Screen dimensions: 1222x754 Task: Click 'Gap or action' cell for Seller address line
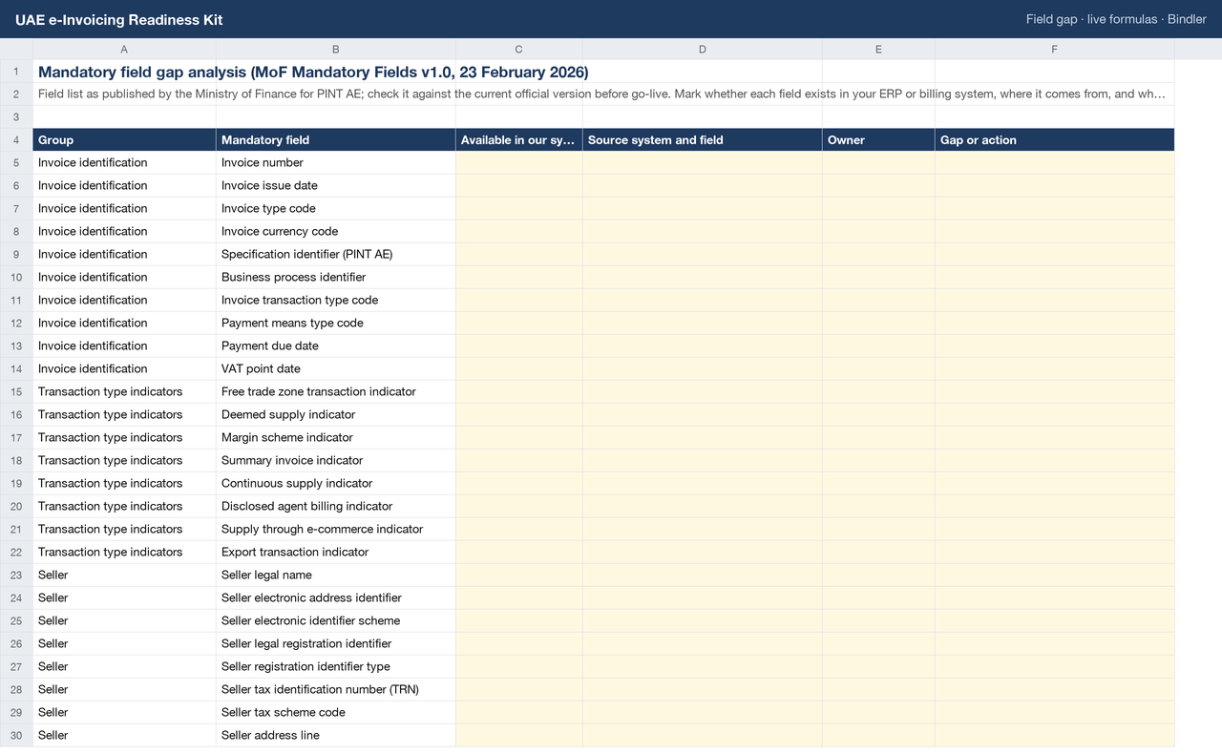click(1054, 735)
